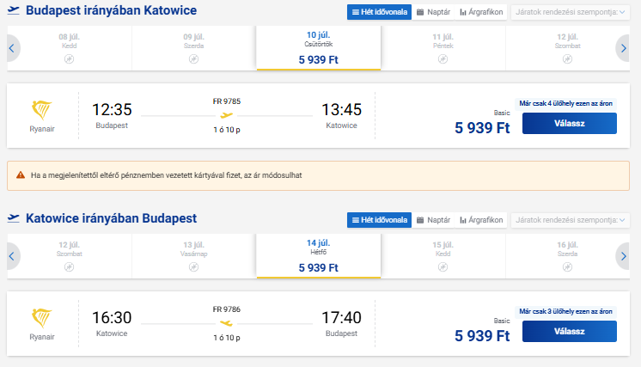Select the 14 júl. Hétfő date cell
This screenshot has width=641, height=367.
[x=318, y=256]
